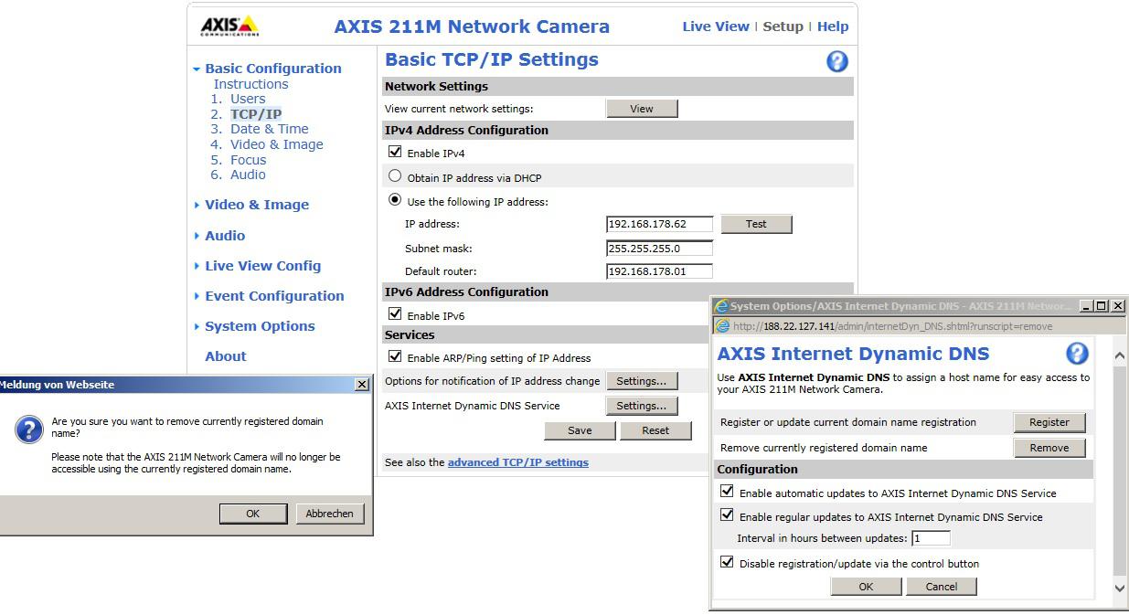Toggle Enable automatic updates to Dynamic DNS
Screen dimensions: 1129x615
(727, 492)
